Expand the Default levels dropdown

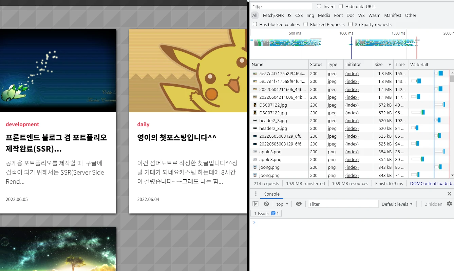click(397, 204)
